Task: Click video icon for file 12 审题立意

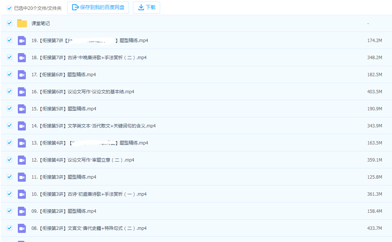Action: [22, 160]
